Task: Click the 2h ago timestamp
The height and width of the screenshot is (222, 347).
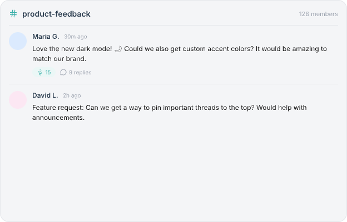Action: tap(72, 95)
